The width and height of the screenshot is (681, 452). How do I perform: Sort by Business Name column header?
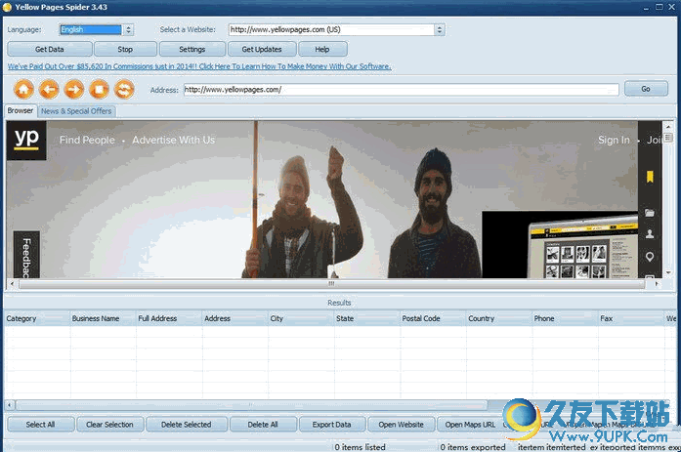pos(103,318)
